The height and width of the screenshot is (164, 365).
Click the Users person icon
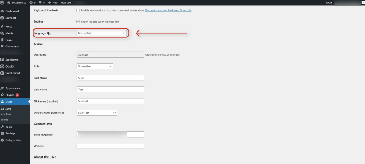click(x=2, y=102)
